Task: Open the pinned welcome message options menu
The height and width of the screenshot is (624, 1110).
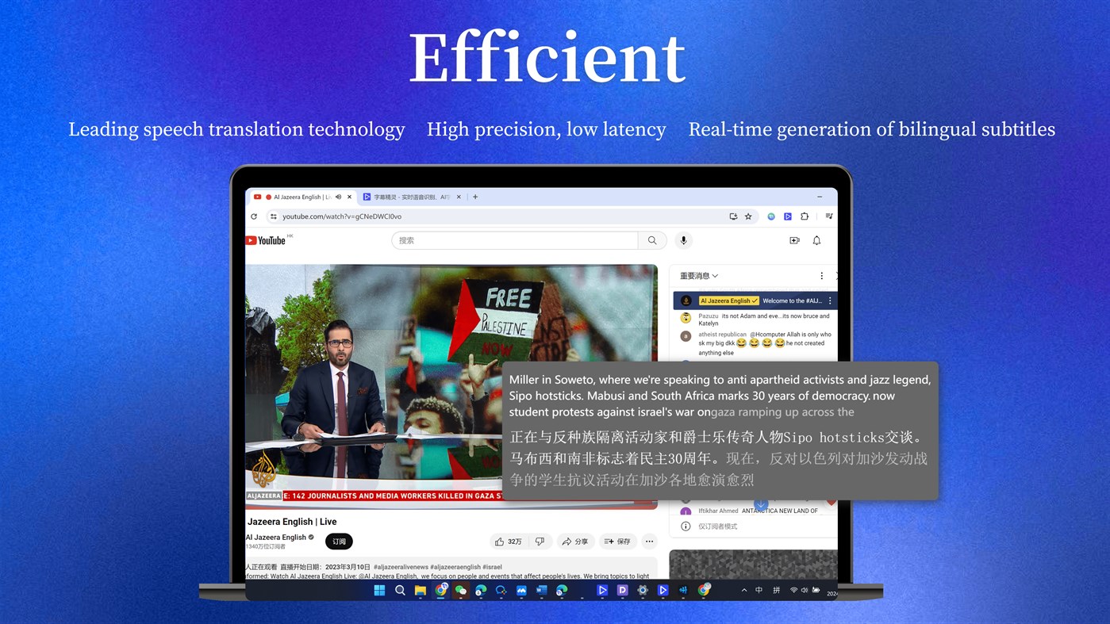Action: click(x=829, y=301)
